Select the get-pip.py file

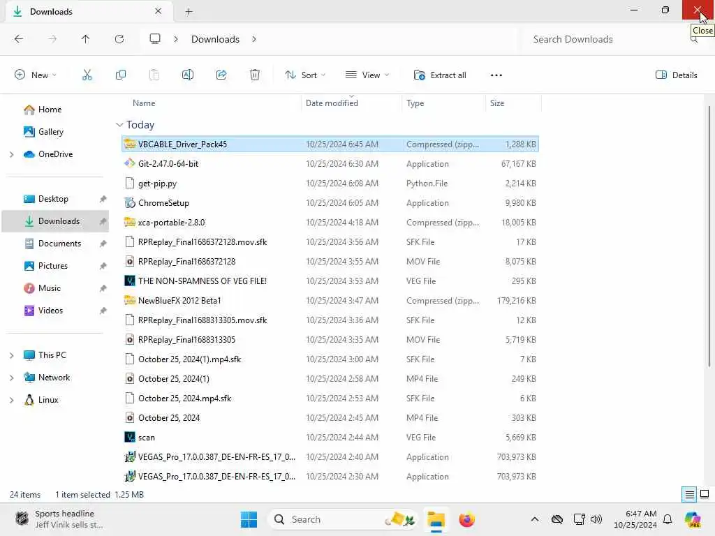330,184
